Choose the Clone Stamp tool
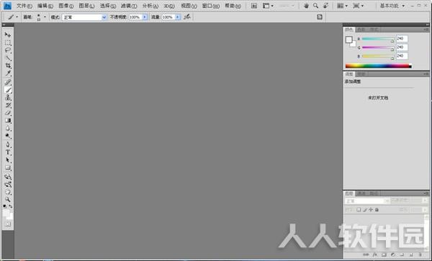The width and height of the screenshot is (432, 261). click(x=8, y=98)
